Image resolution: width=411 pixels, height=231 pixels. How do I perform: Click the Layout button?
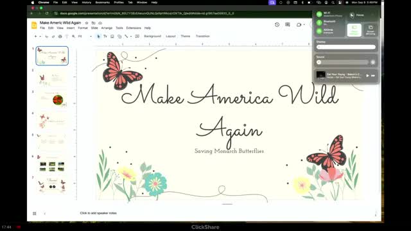[171, 36]
